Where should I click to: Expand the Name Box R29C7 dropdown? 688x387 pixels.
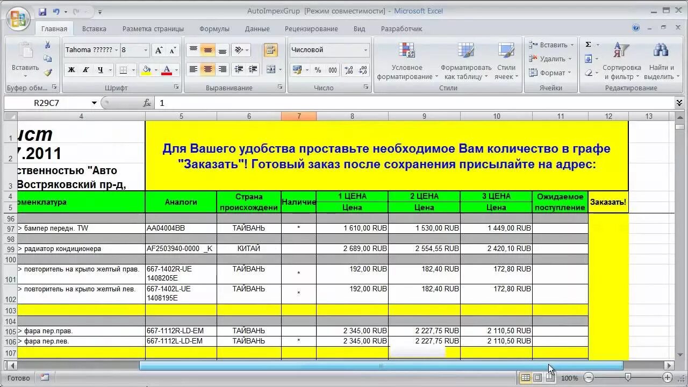94,103
